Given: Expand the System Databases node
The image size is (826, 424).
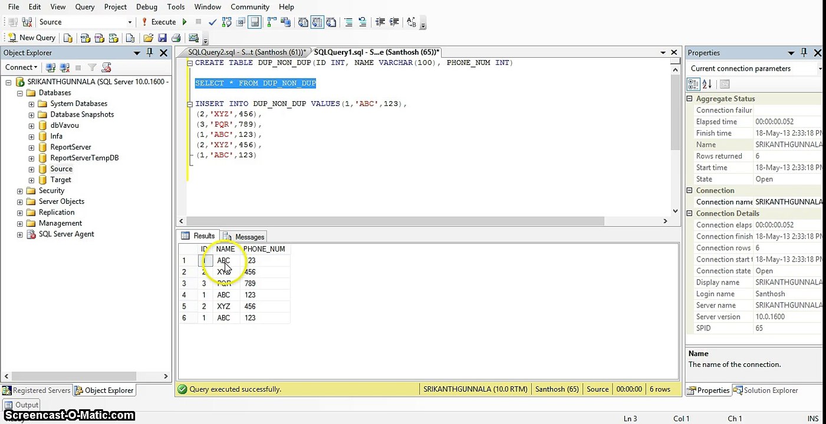Looking at the screenshot, I should pyautogui.click(x=31, y=104).
